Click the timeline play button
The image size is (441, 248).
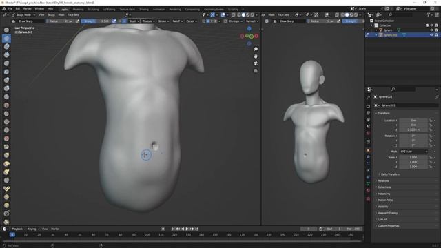(187, 229)
